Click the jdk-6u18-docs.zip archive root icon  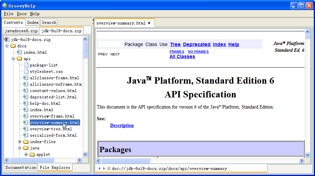point(7,40)
